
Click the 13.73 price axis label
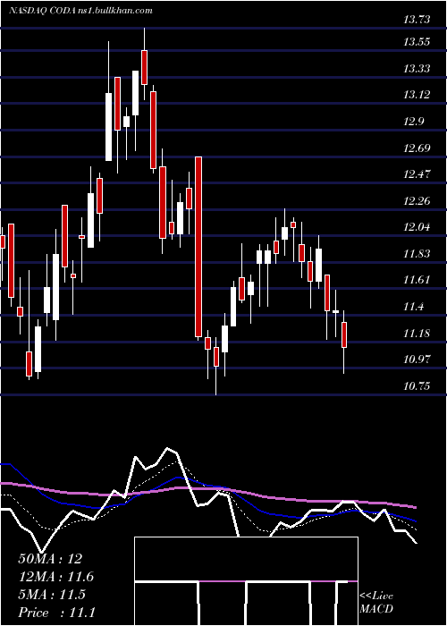(417, 19)
